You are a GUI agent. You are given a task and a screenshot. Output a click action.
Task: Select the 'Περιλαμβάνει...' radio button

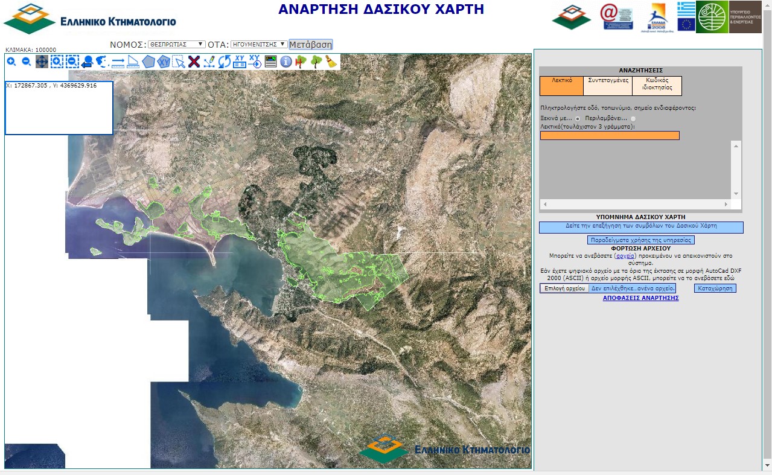633,118
